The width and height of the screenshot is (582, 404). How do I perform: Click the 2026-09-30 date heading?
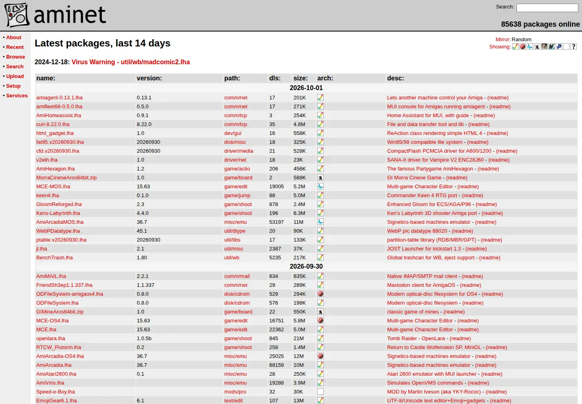(306, 267)
